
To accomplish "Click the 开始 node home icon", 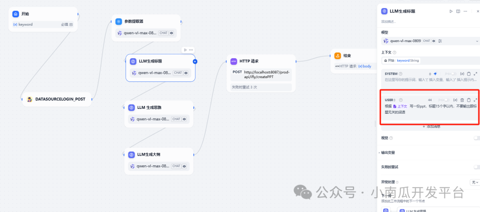I will (x=16, y=14).
